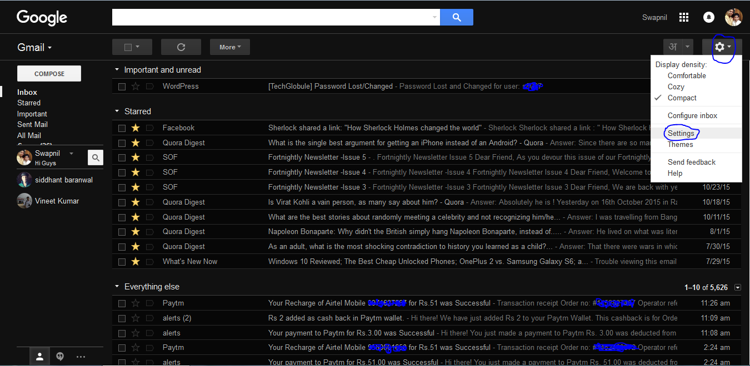Click the Swapnil name in header
The height and width of the screenshot is (366, 750).
point(654,18)
